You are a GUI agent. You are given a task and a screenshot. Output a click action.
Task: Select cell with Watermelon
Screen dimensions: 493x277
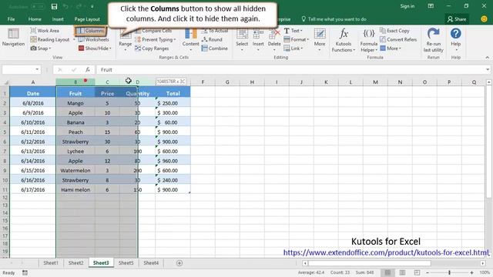75,170
